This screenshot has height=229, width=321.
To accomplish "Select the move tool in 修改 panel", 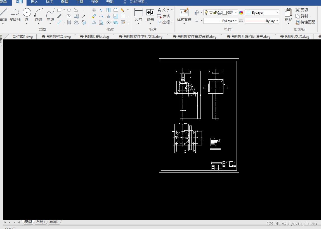I will (94, 10).
